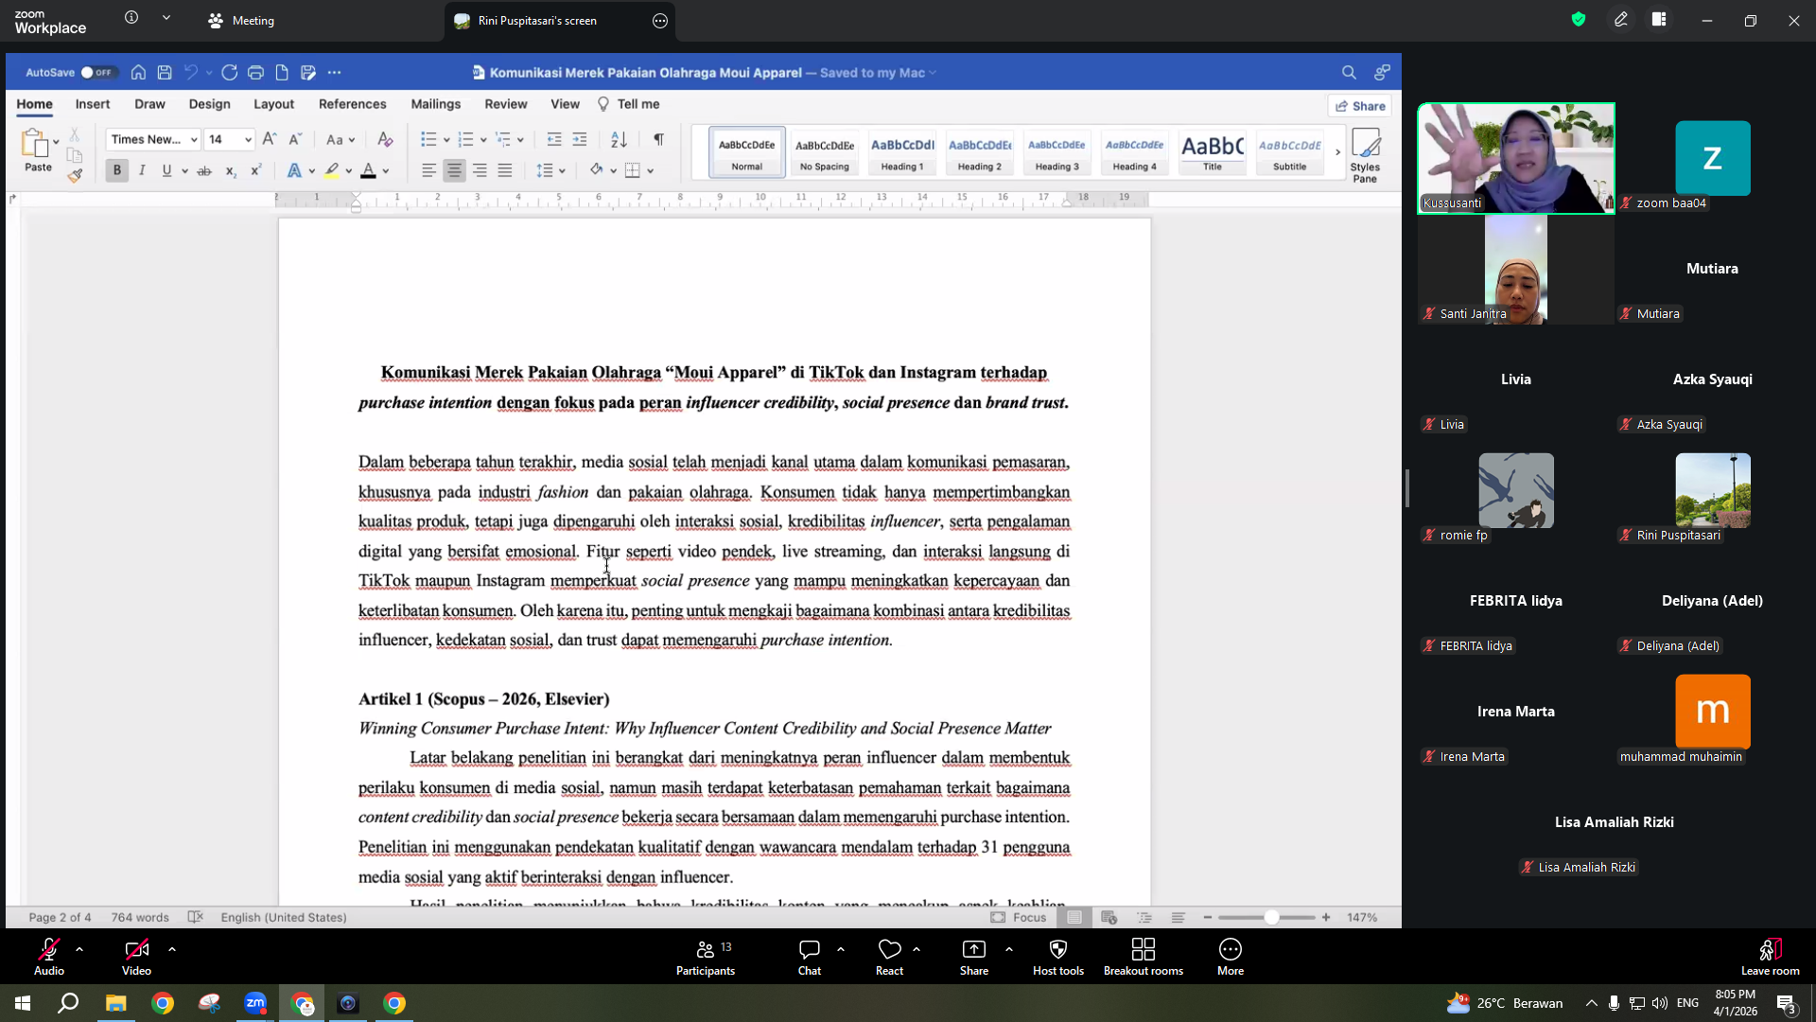Click the Share button in Word
This screenshot has height=1022, width=1816.
pyautogui.click(x=1360, y=105)
